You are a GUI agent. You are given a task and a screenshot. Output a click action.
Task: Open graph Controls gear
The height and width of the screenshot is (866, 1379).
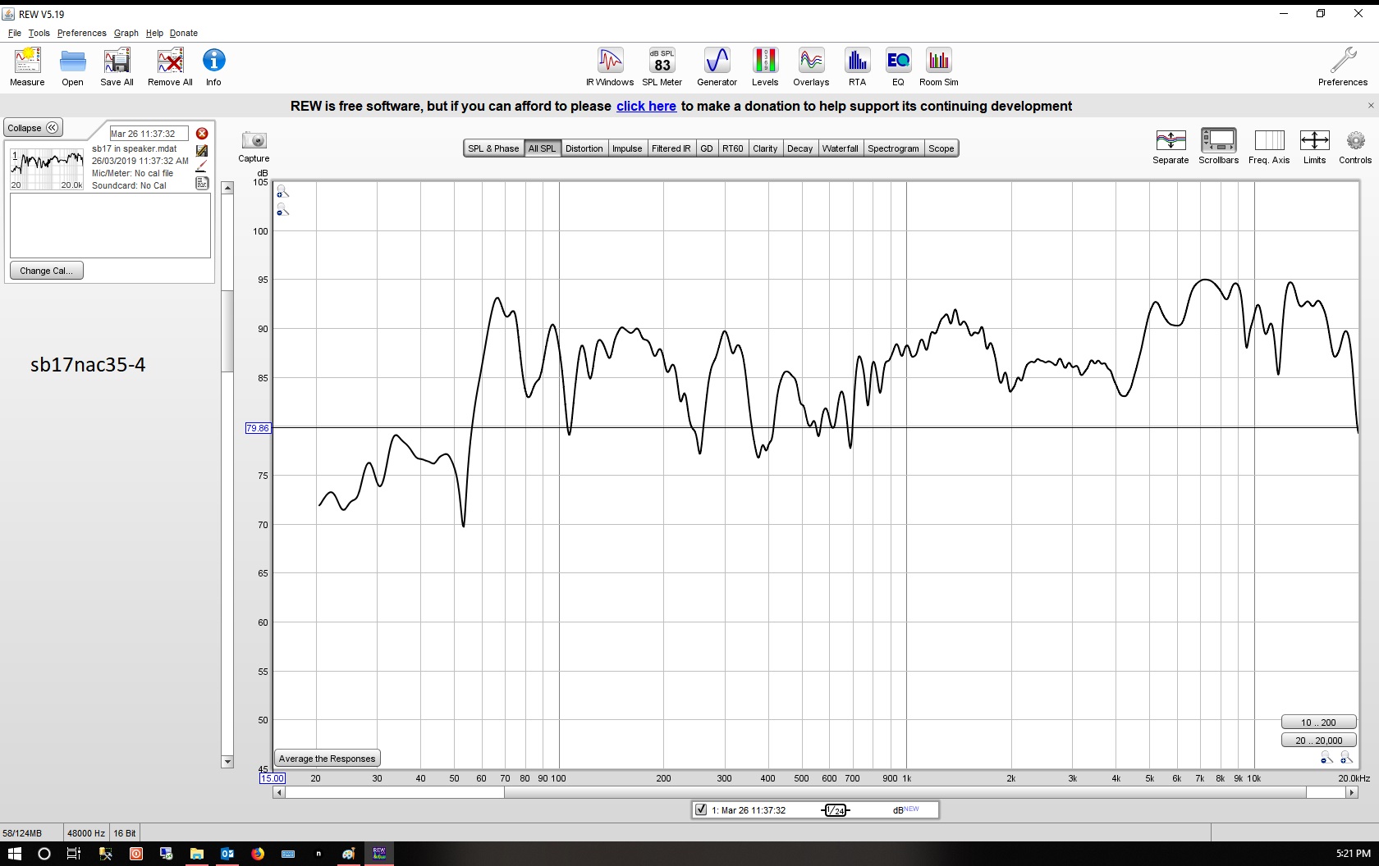coord(1355,140)
